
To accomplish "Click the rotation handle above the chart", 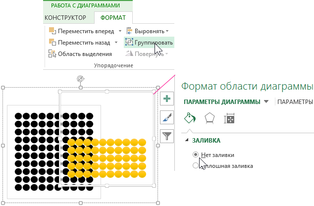I will [x=81, y=79].
